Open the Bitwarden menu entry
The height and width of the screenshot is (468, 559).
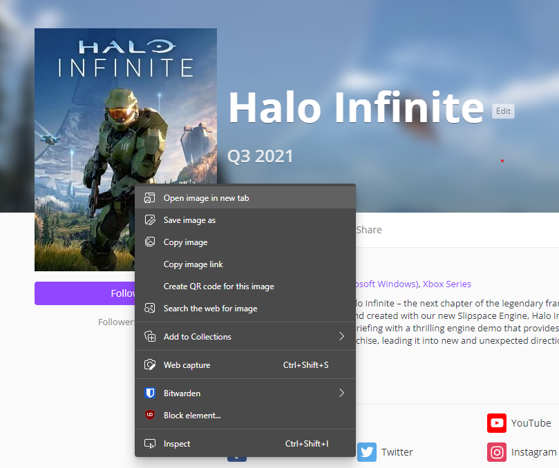[245, 393]
